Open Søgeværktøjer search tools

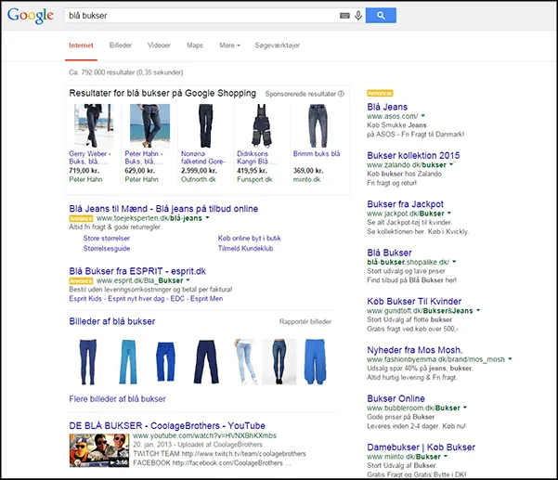pos(278,45)
